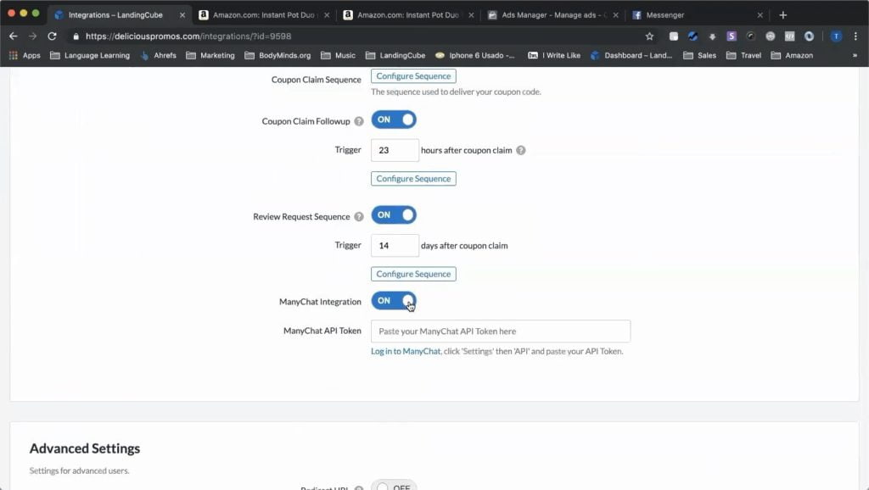Viewport: 869px width, 490px height.
Task: Expand the Travel bookmarks folder
Action: point(743,55)
